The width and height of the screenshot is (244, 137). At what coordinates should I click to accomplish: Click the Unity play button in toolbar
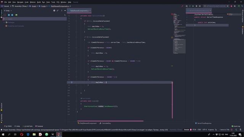[193, 6]
